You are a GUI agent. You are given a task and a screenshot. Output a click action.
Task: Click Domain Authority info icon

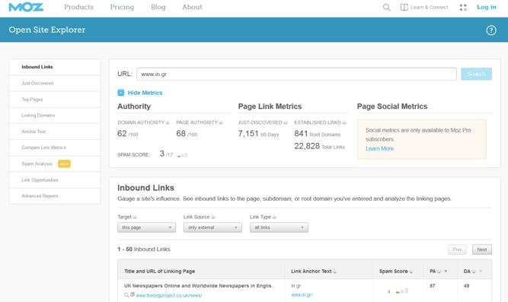[x=168, y=122]
